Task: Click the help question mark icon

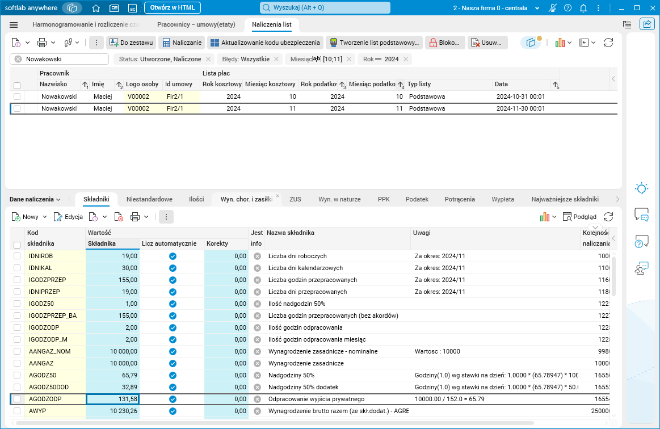Action: pyautogui.click(x=567, y=8)
